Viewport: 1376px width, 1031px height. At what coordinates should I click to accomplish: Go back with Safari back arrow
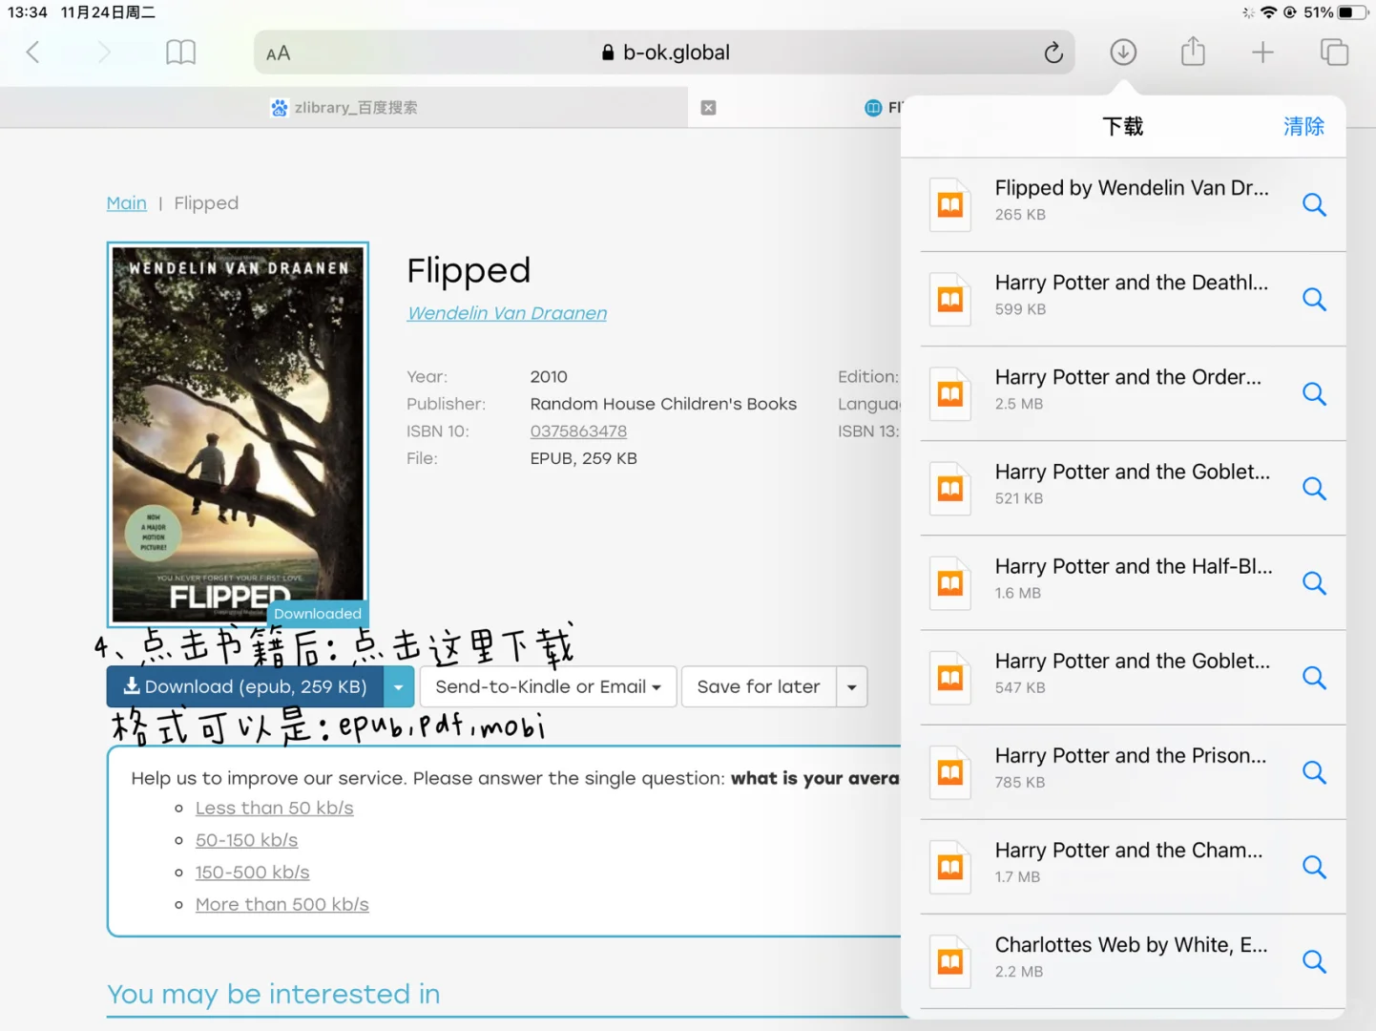33,53
